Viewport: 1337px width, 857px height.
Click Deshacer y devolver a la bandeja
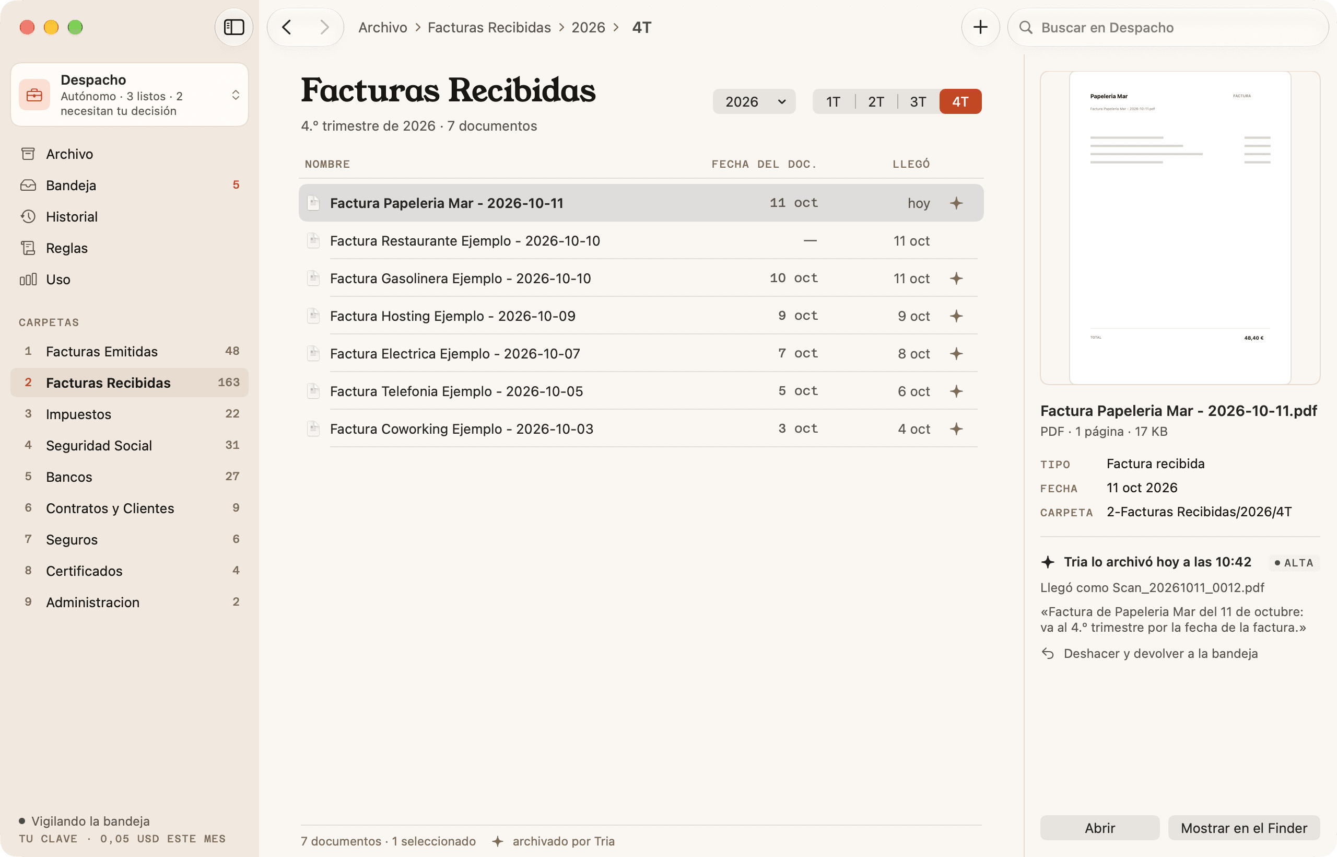(x=1149, y=653)
